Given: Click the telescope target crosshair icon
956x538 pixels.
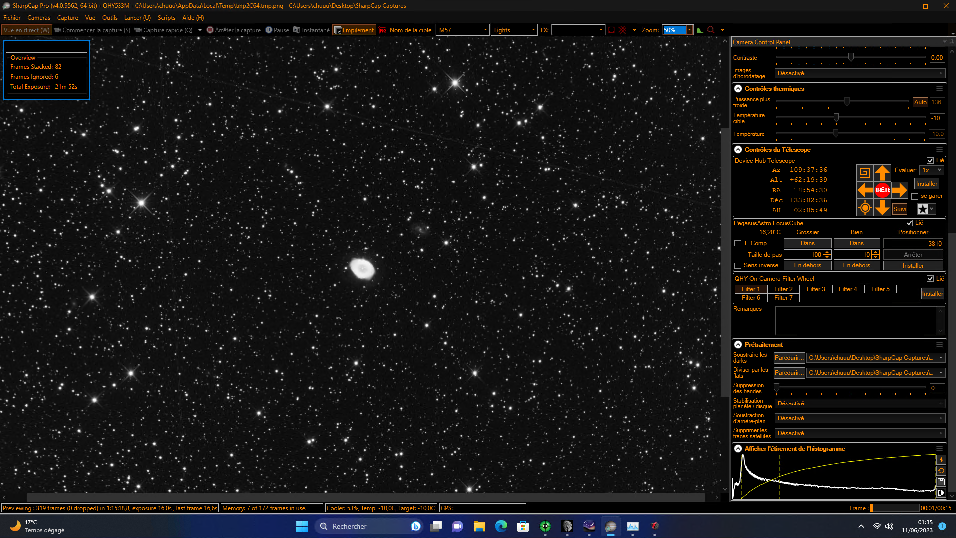Looking at the screenshot, I should [x=865, y=208].
